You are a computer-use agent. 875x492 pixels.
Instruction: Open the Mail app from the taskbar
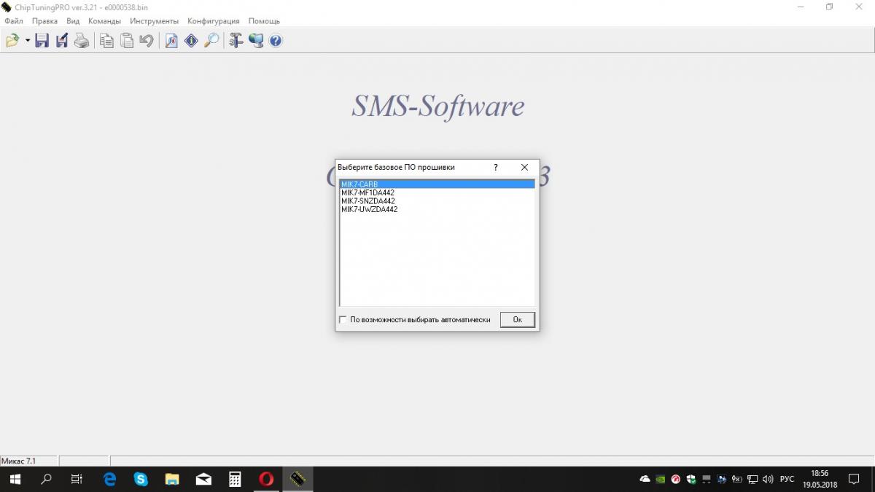click(203, 479)
